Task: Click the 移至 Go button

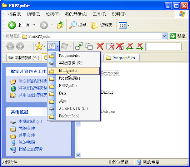Action: click(178, 36)
